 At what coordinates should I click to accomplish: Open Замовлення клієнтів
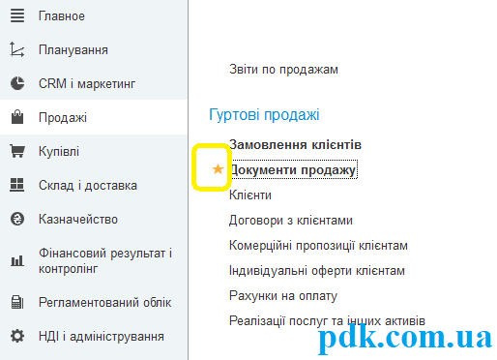click(x=295, y=144)
